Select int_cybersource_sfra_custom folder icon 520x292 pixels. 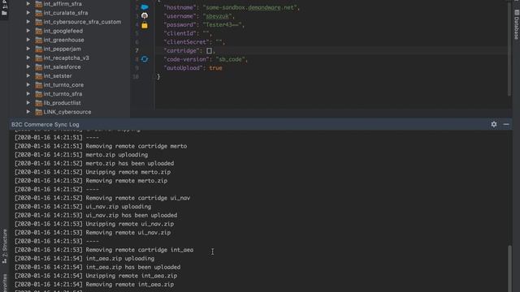point(38,22)
